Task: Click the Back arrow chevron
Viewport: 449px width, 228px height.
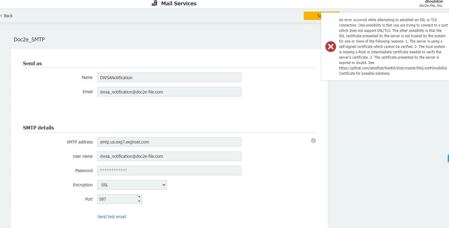Action: tap(1, 16)
